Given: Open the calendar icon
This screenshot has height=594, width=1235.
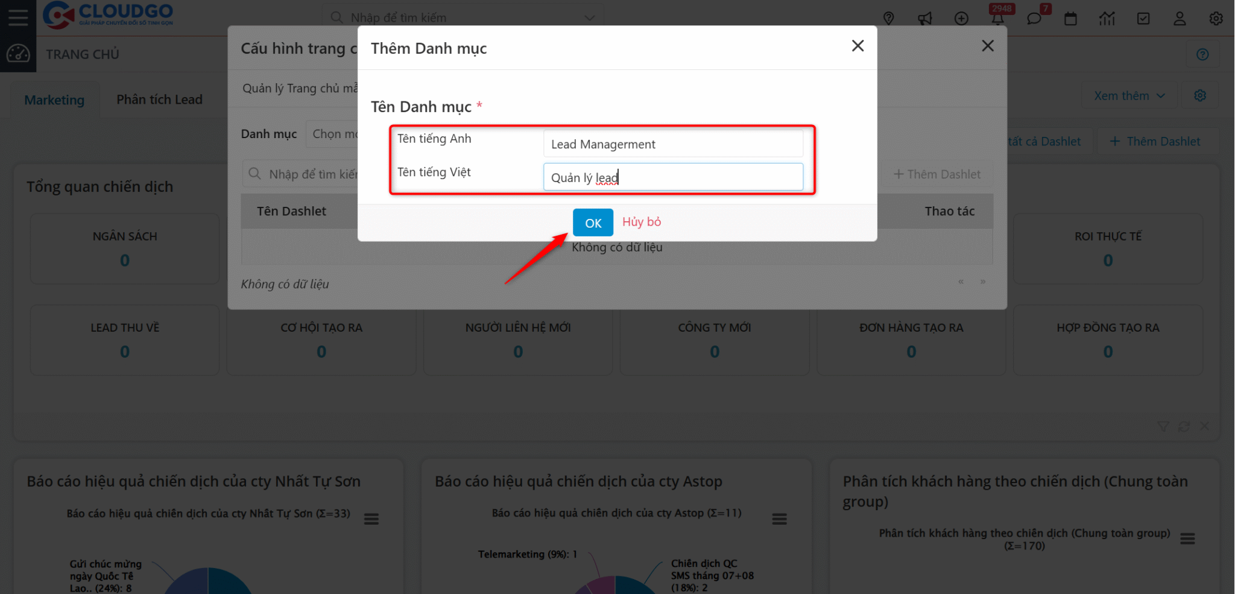Looking at the screenshot, I should point(1070,18).
